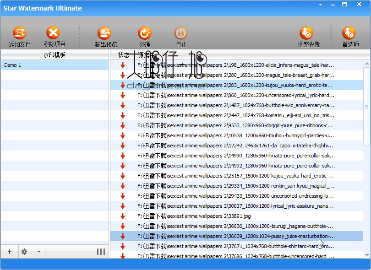Click the file list scroll-up arrow
The height and width of the screenshot is (270, 371).
(x=367, y=63)
